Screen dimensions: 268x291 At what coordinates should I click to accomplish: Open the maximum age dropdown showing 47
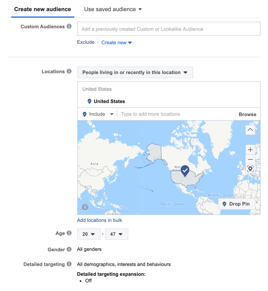(x=116, y=234)
